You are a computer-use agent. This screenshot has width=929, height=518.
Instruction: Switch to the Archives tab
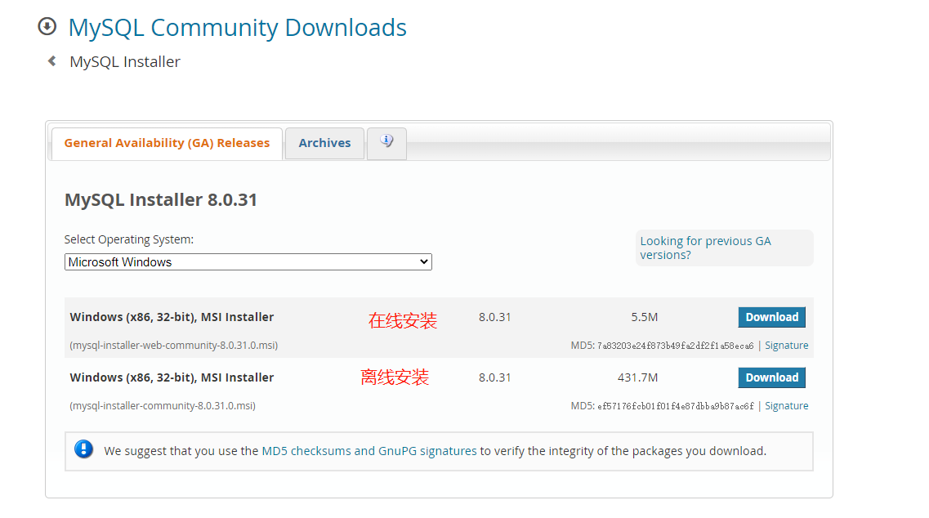(324, 144)
